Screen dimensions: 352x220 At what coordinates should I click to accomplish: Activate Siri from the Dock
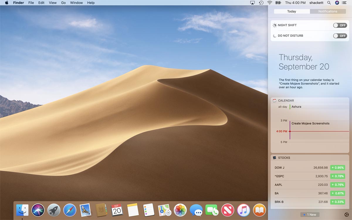(x=38, y=210)
